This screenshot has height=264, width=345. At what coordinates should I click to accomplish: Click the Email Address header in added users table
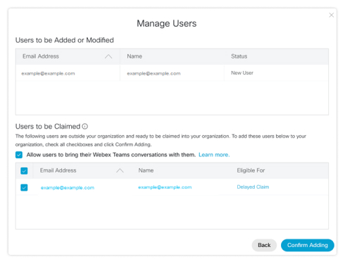41,56
